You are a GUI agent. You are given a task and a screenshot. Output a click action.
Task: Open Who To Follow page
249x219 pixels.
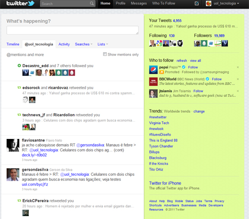pos(164,3)
